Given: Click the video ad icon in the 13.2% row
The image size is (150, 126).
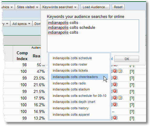Looking at the screenshot, I should point(115,118).
